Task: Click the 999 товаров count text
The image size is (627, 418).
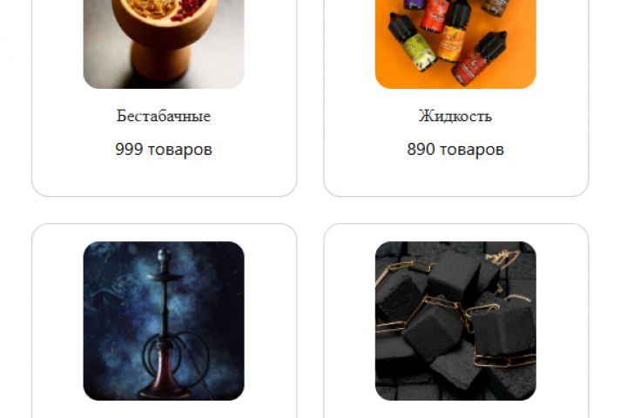Action: point(164,150)
